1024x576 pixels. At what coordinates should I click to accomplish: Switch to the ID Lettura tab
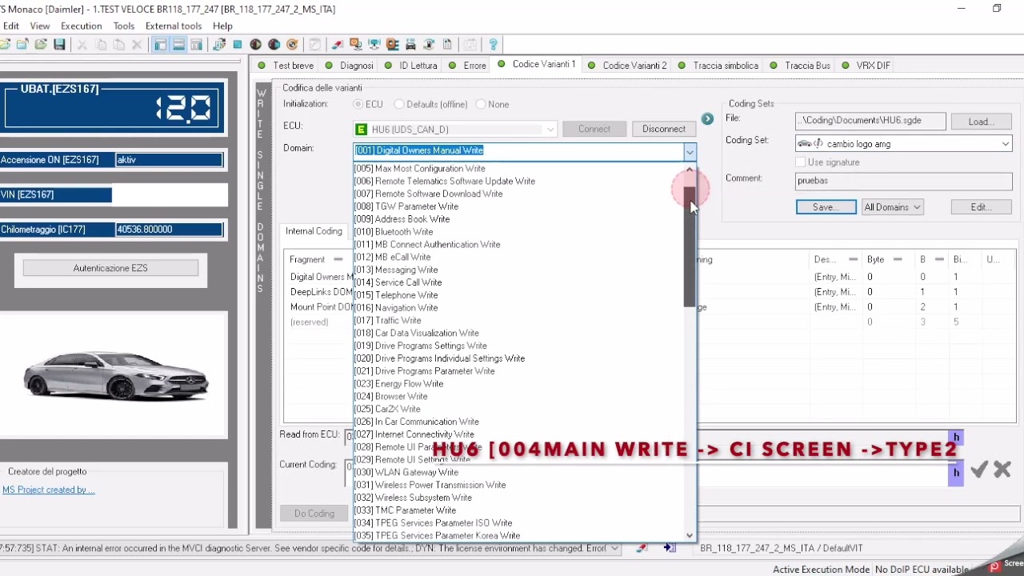point(411,66)
